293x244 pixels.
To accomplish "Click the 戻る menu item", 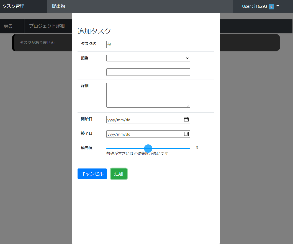I will (8, 26).
